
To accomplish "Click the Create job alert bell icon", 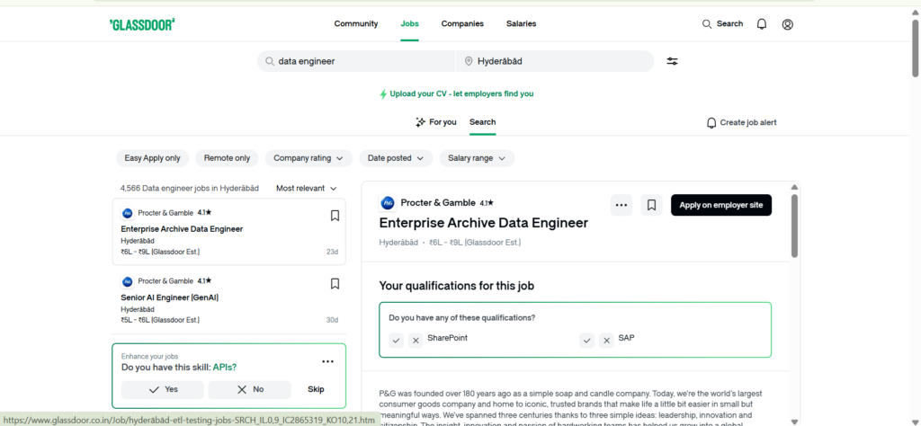I will (711, 122).
